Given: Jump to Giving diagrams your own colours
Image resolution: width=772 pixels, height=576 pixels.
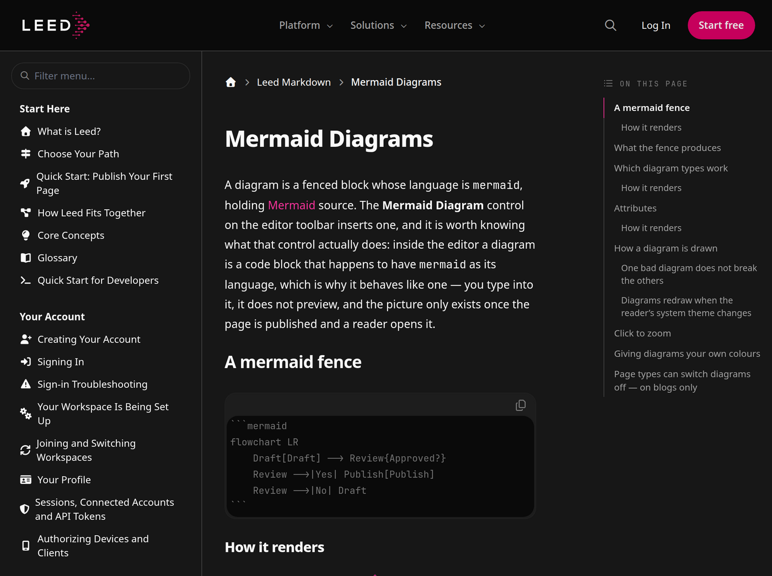Looking at the screenshot, I should click(x=687, y=354).
